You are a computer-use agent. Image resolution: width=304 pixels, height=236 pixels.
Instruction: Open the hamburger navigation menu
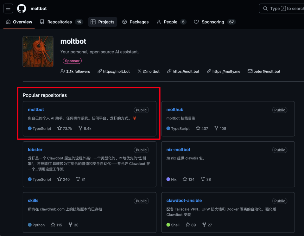pyautogui.click(x=8, y=9)
